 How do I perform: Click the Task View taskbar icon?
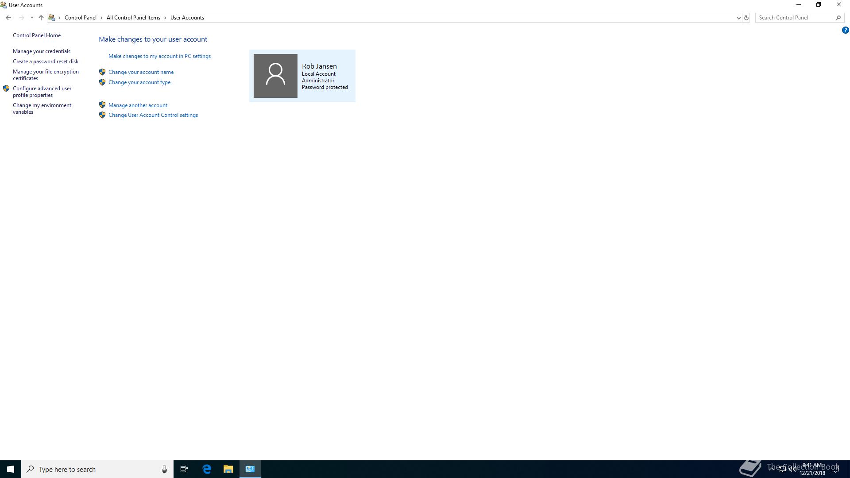[x=184, y=469]
